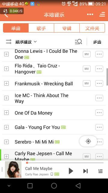Open the playback queue list icon
Viewport: 108px width, 193px height.
(100, 171)
